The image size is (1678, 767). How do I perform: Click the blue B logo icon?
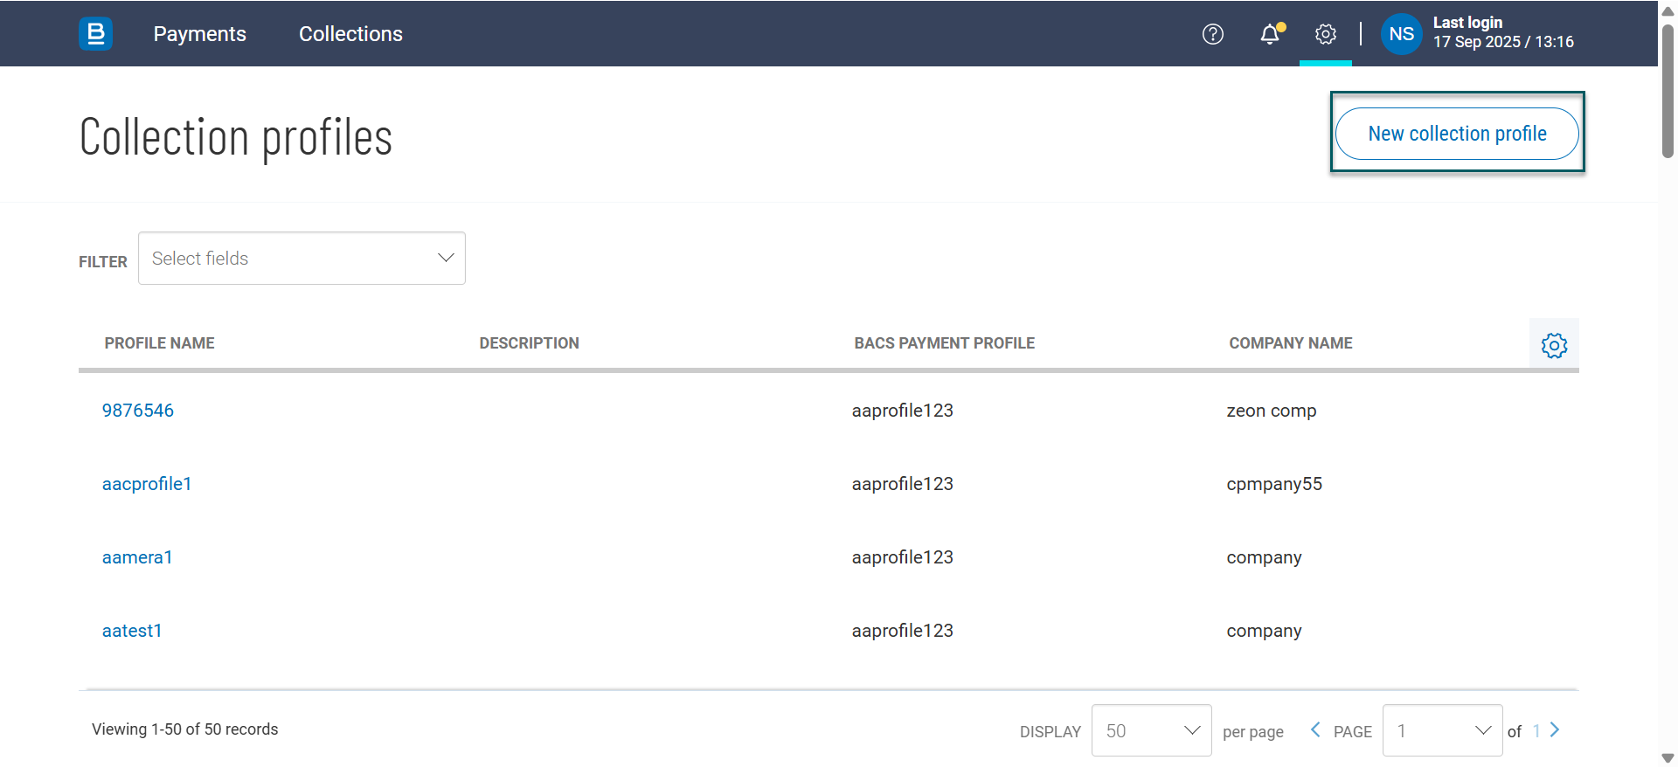tap(95, 34)
